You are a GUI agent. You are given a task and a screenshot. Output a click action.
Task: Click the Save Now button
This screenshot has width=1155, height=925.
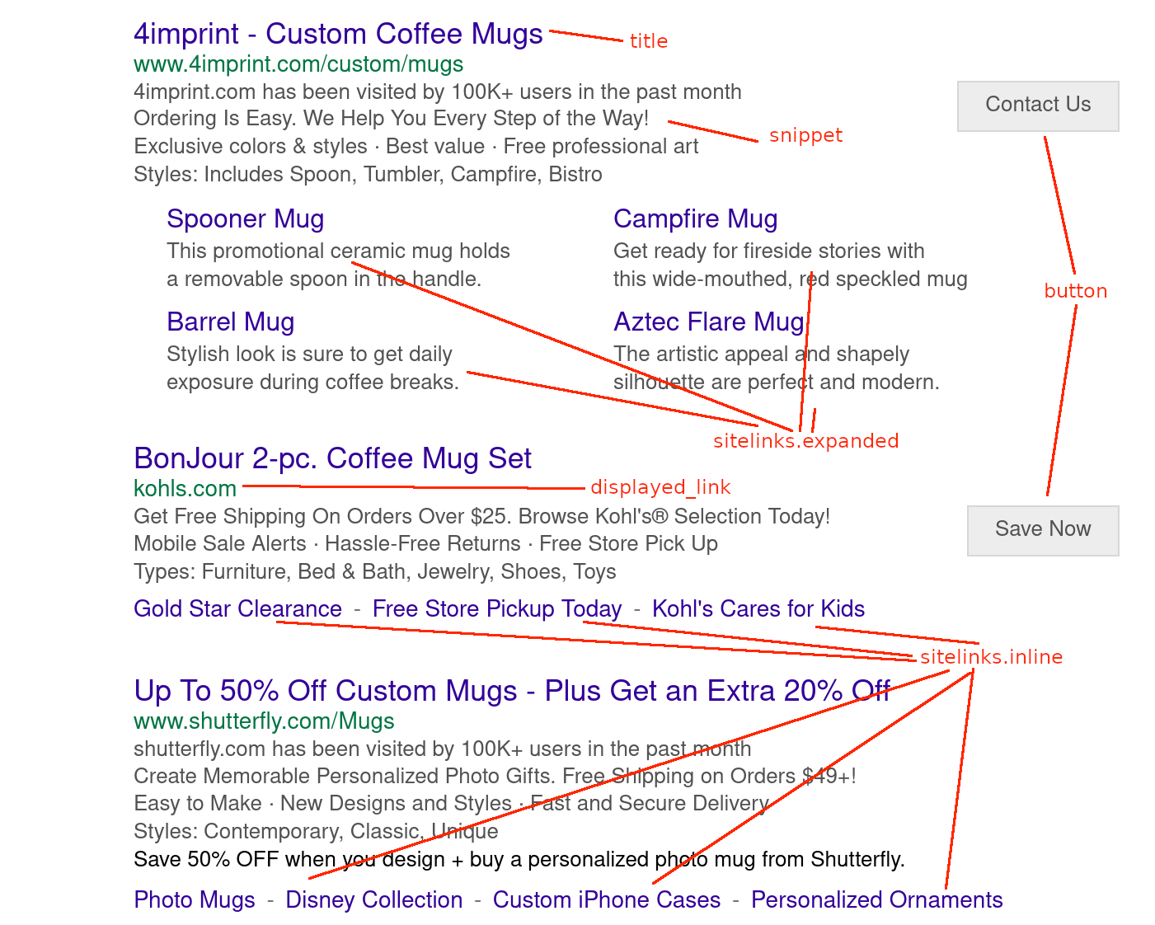tap(1043, 530)
